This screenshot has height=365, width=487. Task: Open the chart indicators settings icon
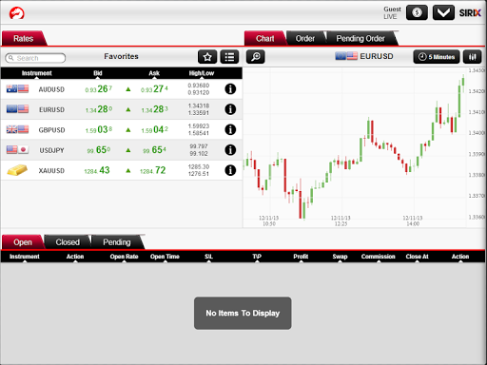click(x=472, y=57)
